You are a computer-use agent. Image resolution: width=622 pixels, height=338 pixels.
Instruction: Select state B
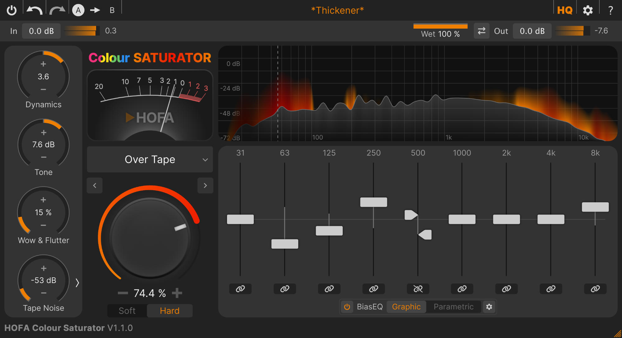coord(112,10)
